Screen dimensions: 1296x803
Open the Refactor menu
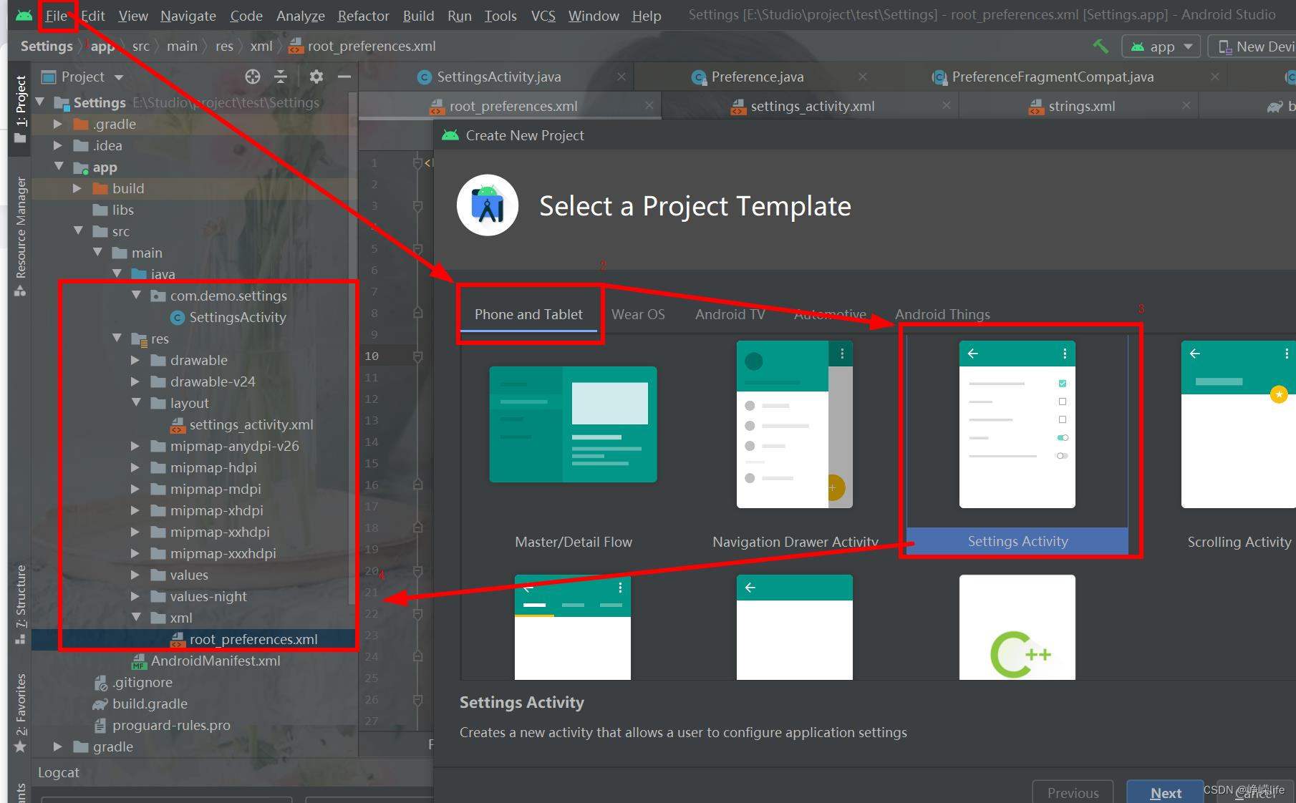(364, 16)
